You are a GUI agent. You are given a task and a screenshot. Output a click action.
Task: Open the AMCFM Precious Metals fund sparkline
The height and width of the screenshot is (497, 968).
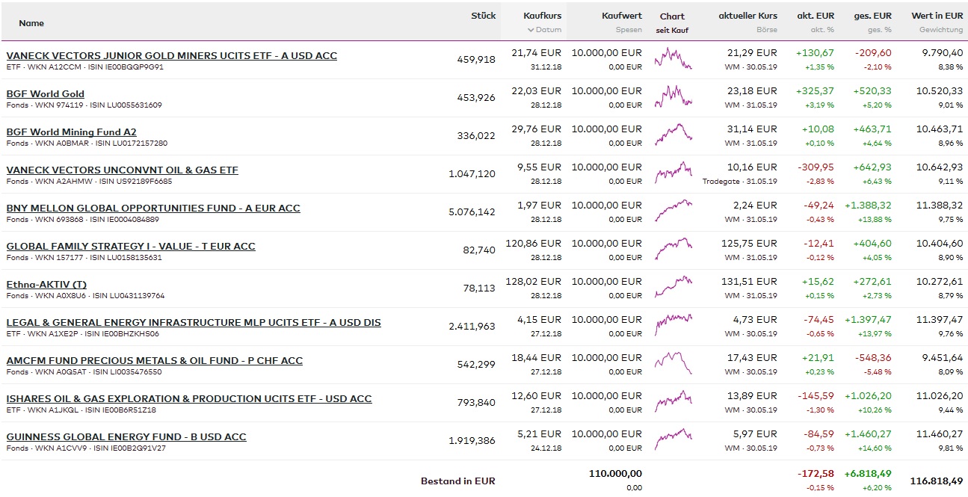tap(673, 364)
